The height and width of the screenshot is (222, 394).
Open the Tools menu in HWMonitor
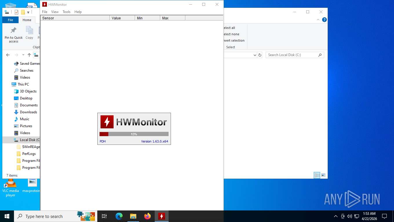pyautogui.click(x=66, y=12)
